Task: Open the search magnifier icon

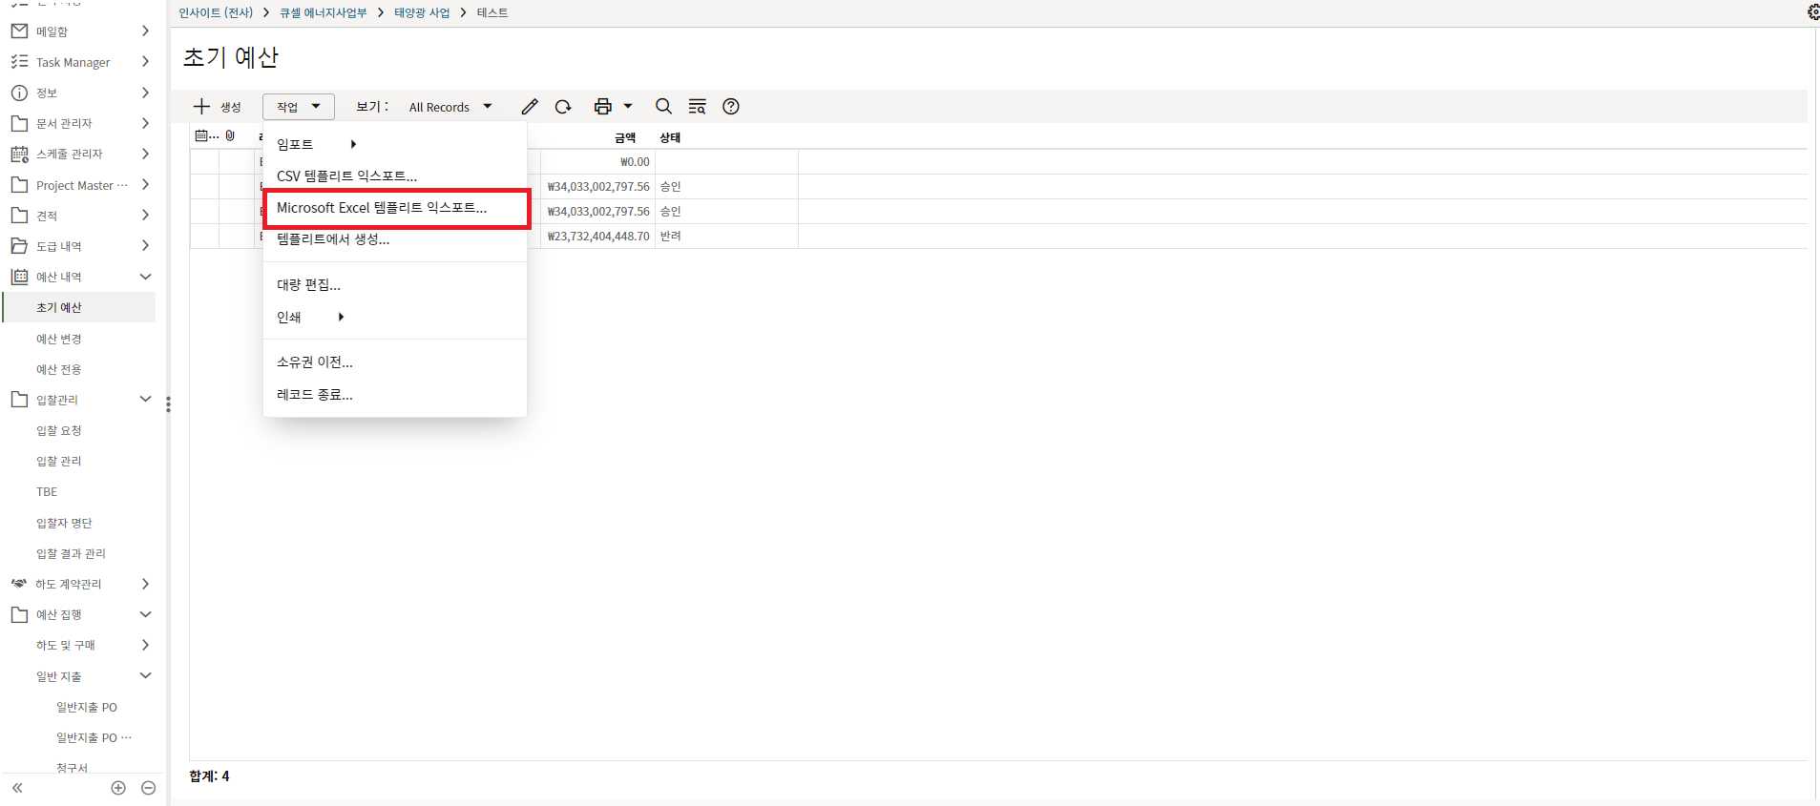Action: click(x=663, y=107)
